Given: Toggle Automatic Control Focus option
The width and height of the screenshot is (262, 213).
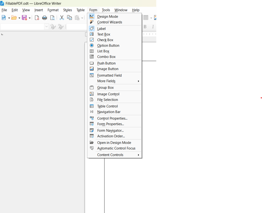Looking at the screenshot, I should [115, 148].
